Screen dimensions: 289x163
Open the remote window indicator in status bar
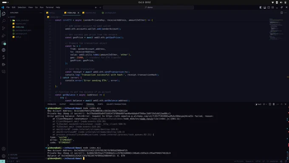tap(3, 161)
